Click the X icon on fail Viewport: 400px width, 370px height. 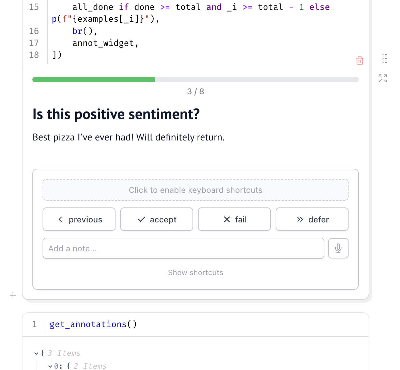click(226, 219)
